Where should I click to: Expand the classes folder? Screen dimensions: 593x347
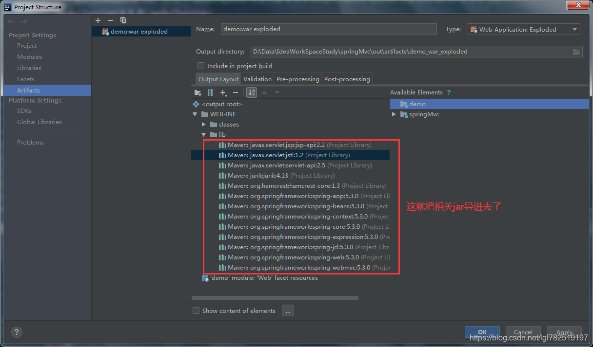204,125
